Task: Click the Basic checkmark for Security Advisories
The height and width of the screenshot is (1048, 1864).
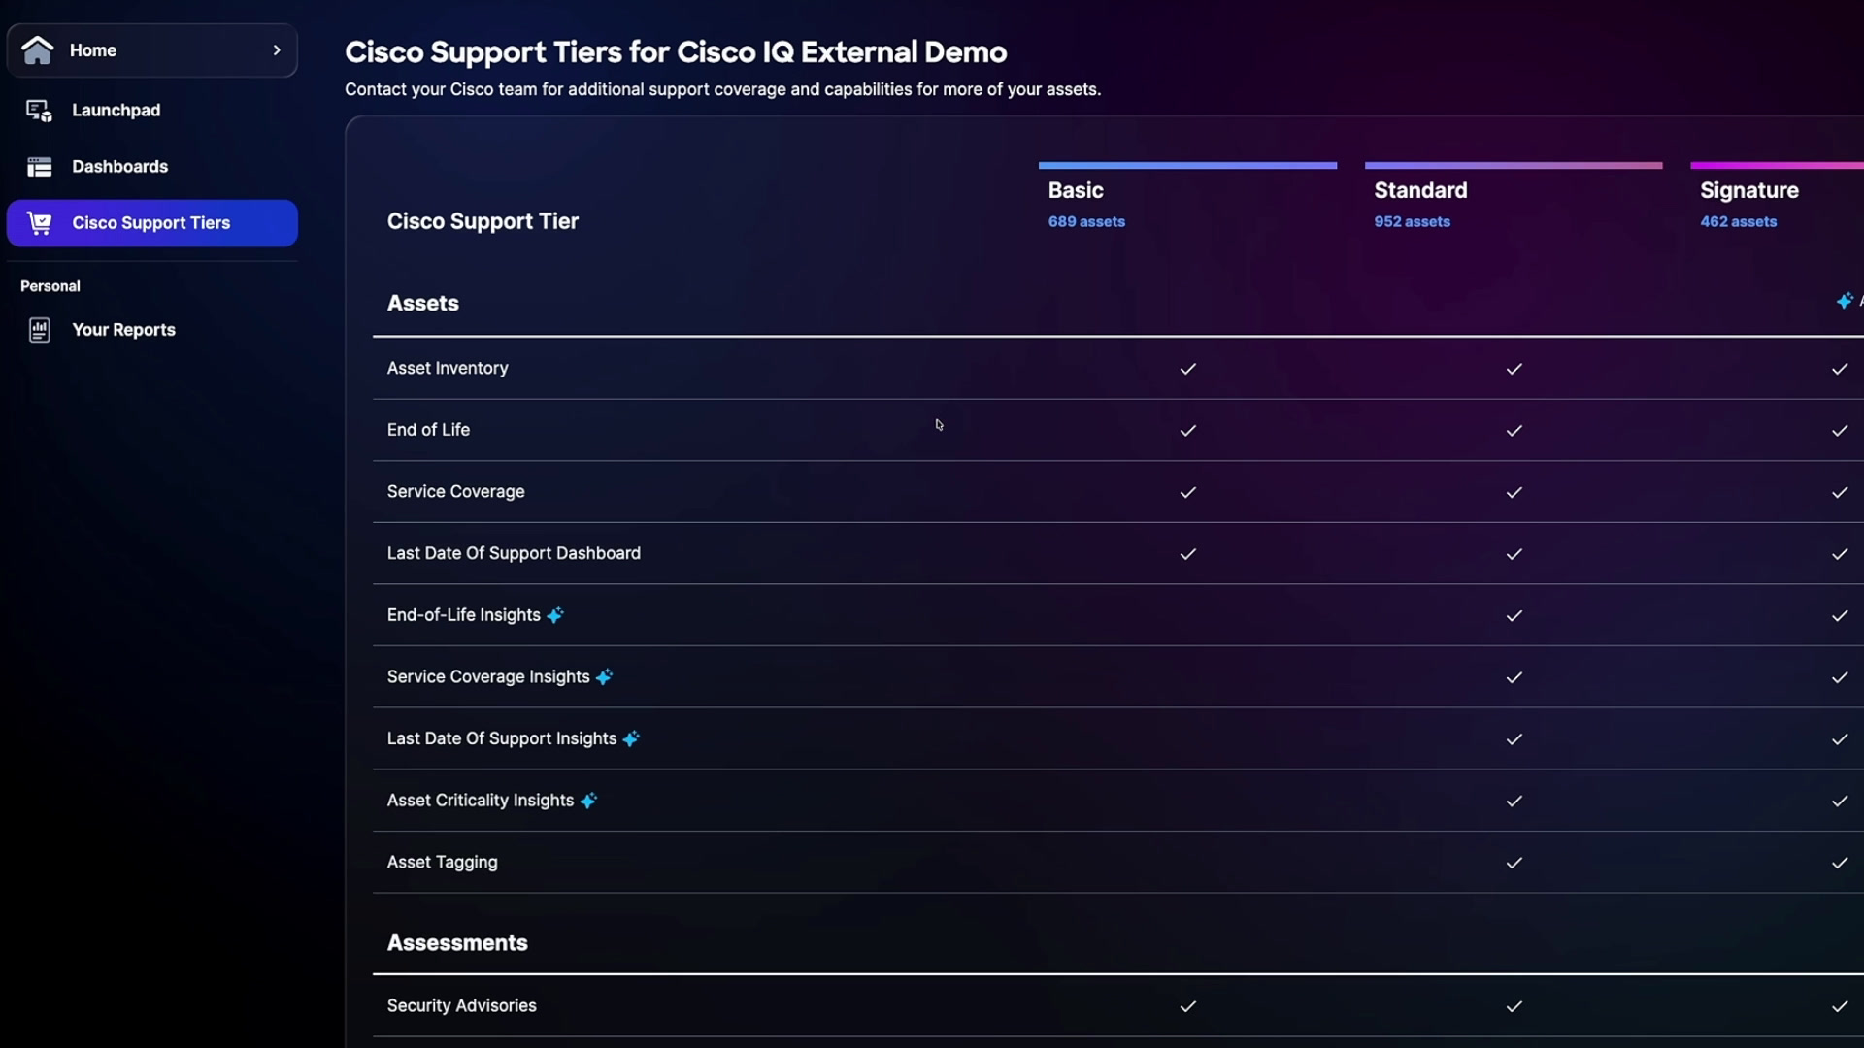Action: 1187,1006
